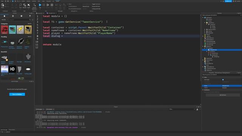Click See All link beside Categories

(x=29, y=23)
